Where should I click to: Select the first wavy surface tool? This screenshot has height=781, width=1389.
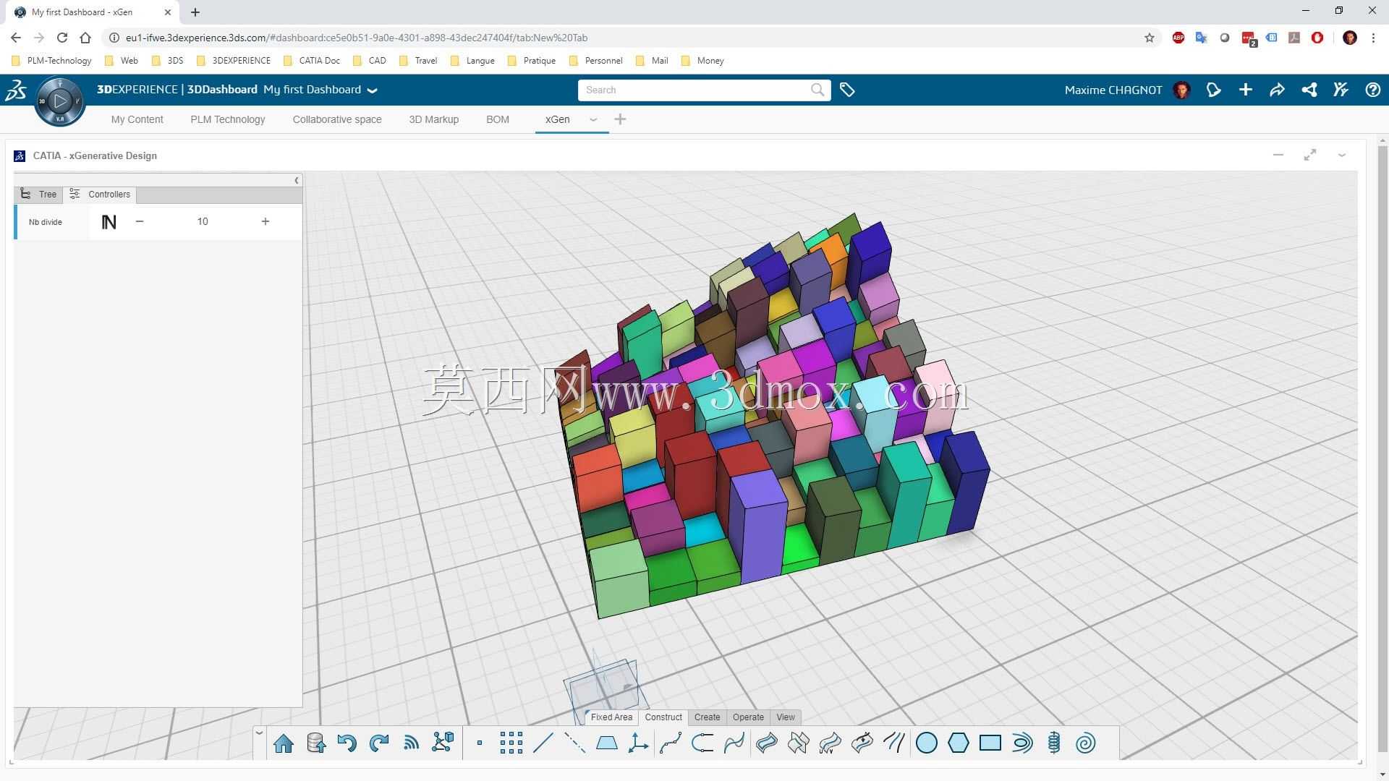[766, 743]
